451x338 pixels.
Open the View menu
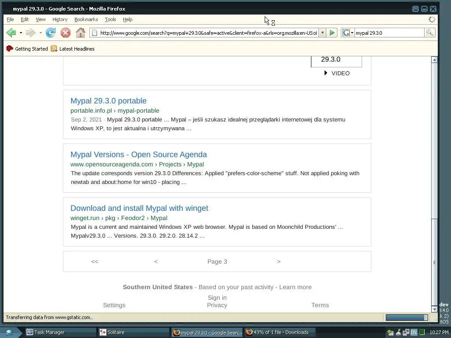point(41,19)
